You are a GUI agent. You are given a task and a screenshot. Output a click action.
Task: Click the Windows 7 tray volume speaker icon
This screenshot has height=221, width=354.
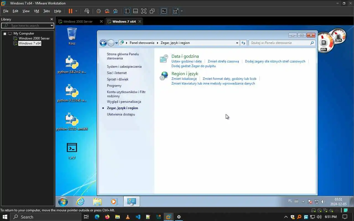click(x=323, y=202)
